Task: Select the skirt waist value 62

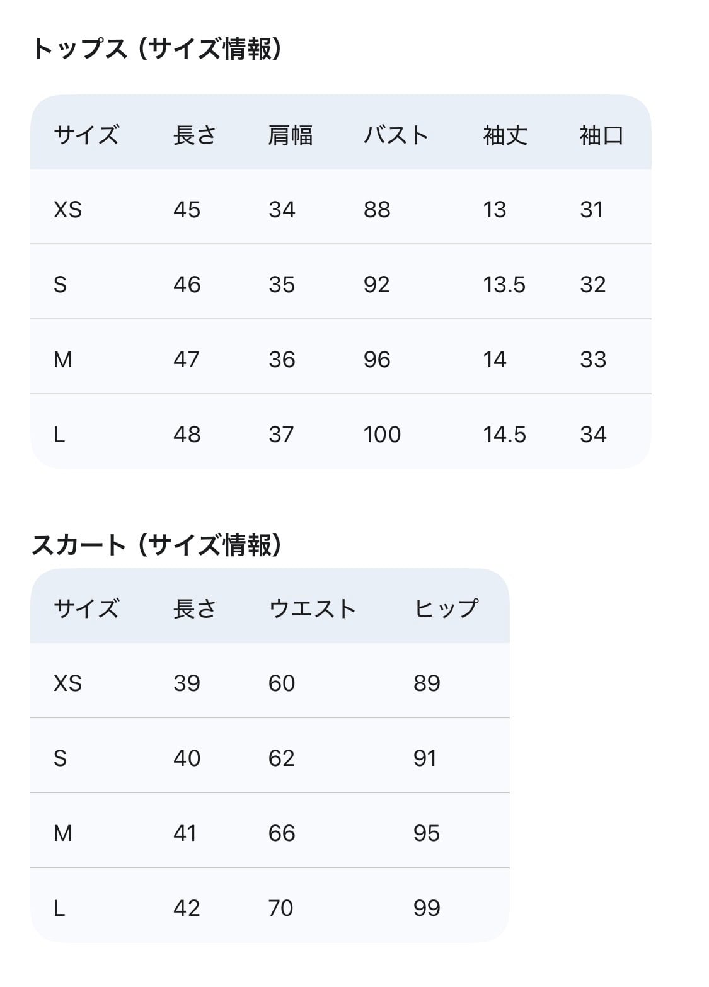Action: point(281,758)
